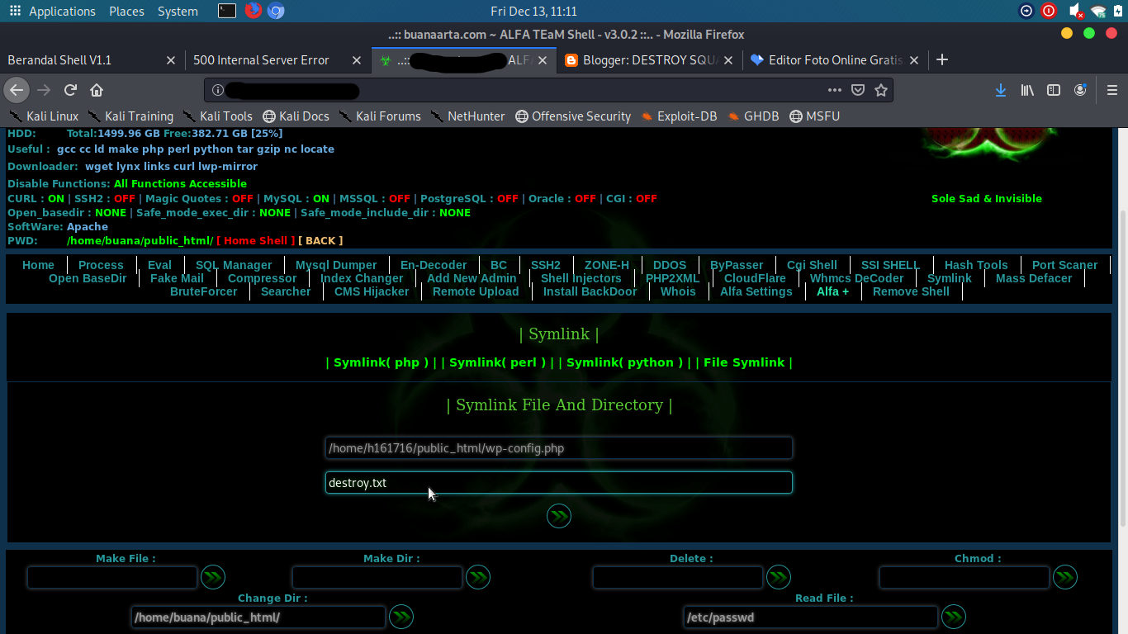Open the Firefox hamburger menu
This screenshot has height=634, width=1128.
[1111, 90]
